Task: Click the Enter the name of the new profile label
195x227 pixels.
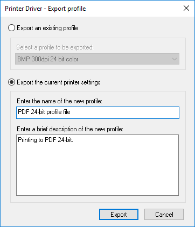Action: coord(59,101)
